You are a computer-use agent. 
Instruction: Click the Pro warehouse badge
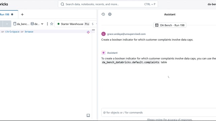[87, 24]
